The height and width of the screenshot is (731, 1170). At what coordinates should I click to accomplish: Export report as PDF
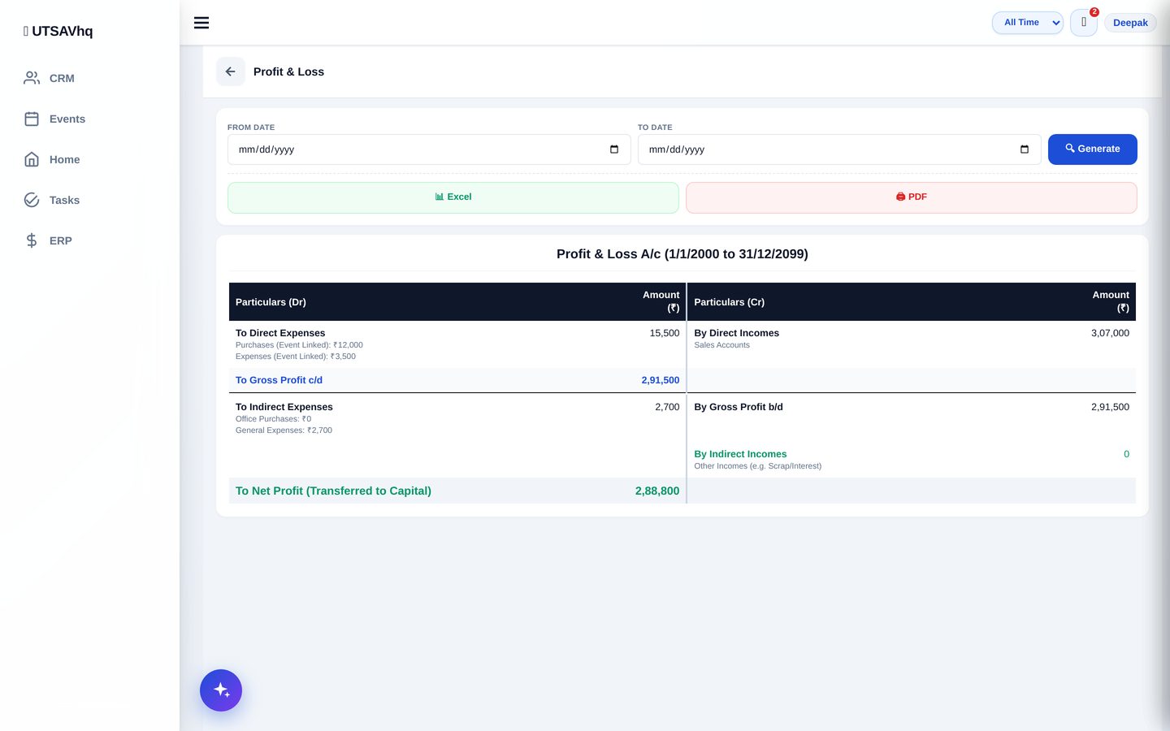point(912,197)
